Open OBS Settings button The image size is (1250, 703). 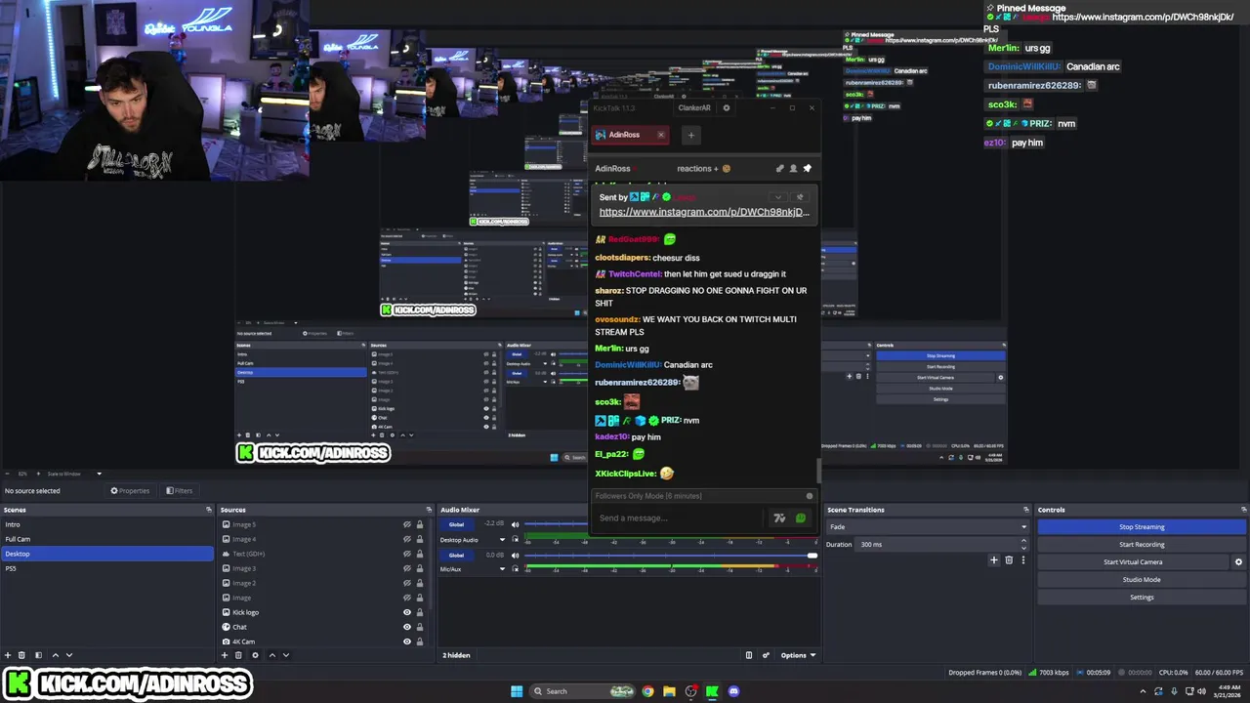pos(1142,598)
